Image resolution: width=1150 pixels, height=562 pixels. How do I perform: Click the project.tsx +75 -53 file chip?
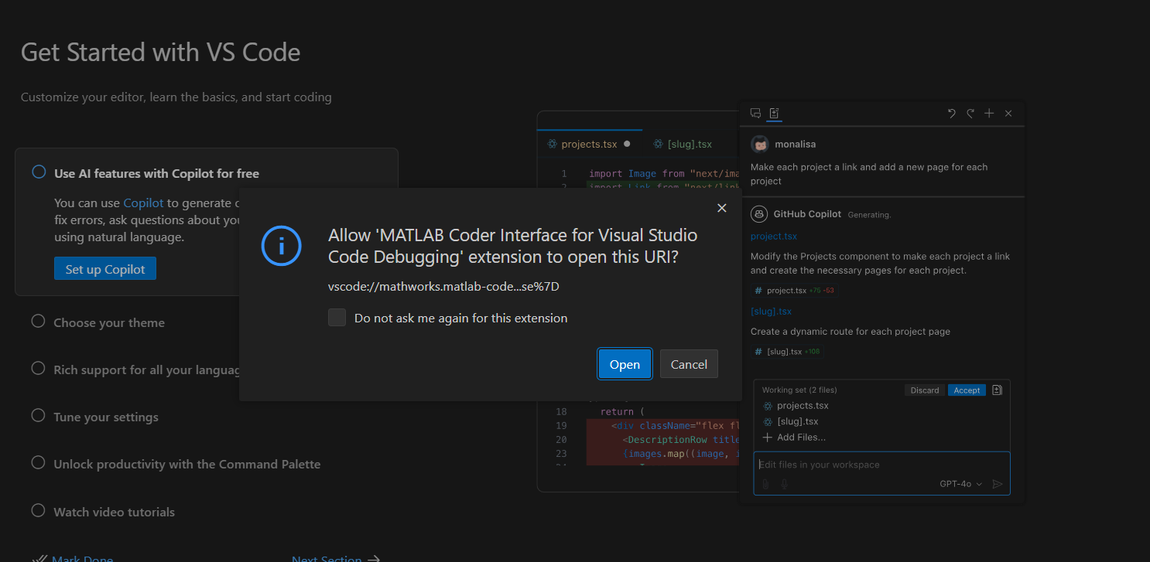(x=793, y=291)
